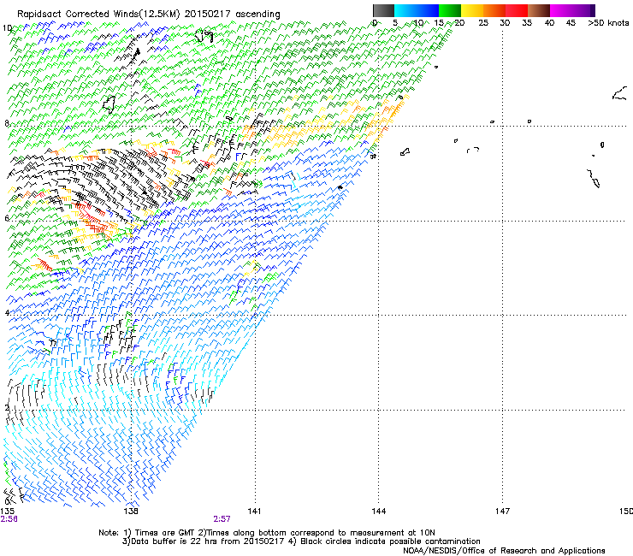Click the "25" label under the color bar
633x556 pixels.
pyautogui.click(x=483, y=23)
